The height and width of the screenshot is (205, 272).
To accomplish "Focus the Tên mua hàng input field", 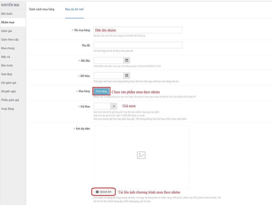I will pos(138,30).
